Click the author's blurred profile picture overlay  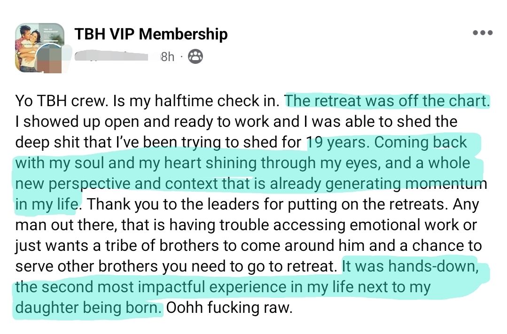(x=52, y=58)
